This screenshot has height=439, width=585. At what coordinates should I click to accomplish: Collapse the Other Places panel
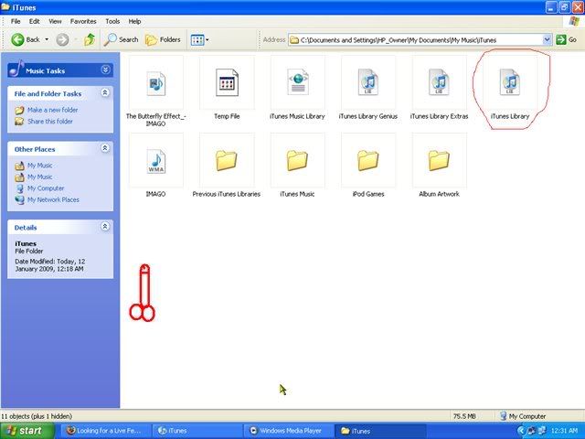point(105,148)
